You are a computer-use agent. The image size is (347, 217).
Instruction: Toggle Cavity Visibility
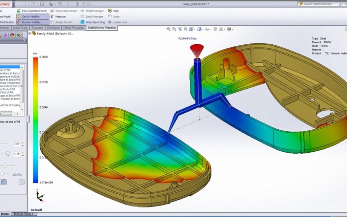33,17
